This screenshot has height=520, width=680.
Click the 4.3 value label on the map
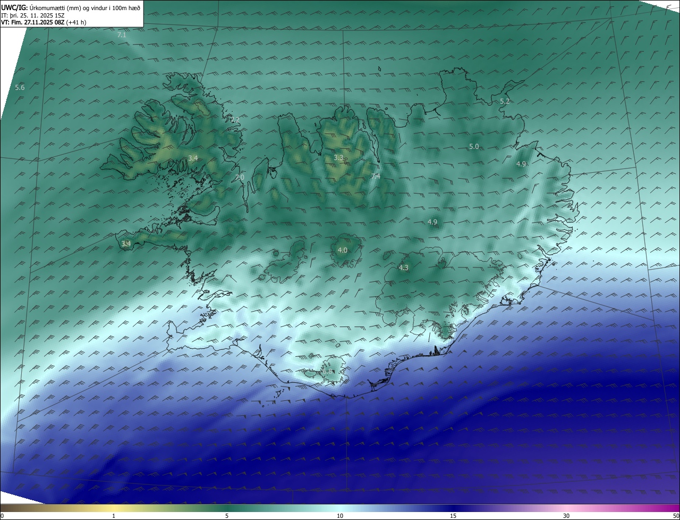click(404, 267)
